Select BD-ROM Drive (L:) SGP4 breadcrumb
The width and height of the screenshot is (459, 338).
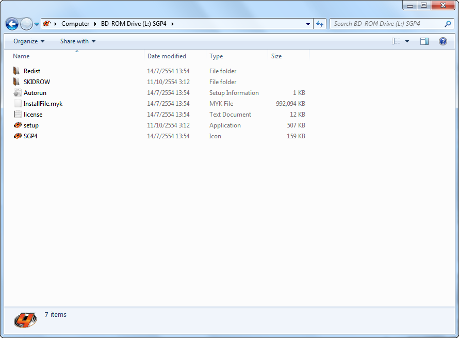[x=134, y=24]
